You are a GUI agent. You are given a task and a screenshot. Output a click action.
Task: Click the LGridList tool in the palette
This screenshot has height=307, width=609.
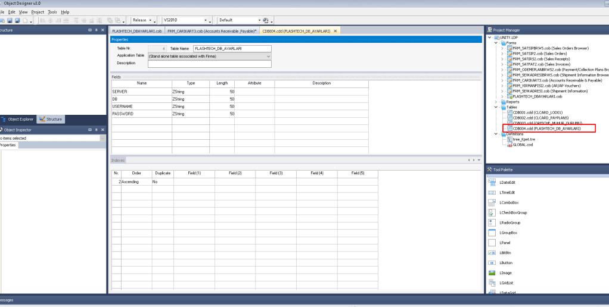tap(507, 283)
